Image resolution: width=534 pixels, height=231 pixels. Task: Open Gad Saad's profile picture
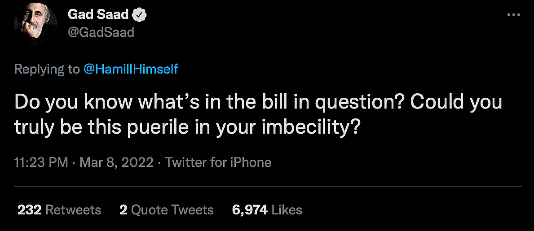click(35, 24)
